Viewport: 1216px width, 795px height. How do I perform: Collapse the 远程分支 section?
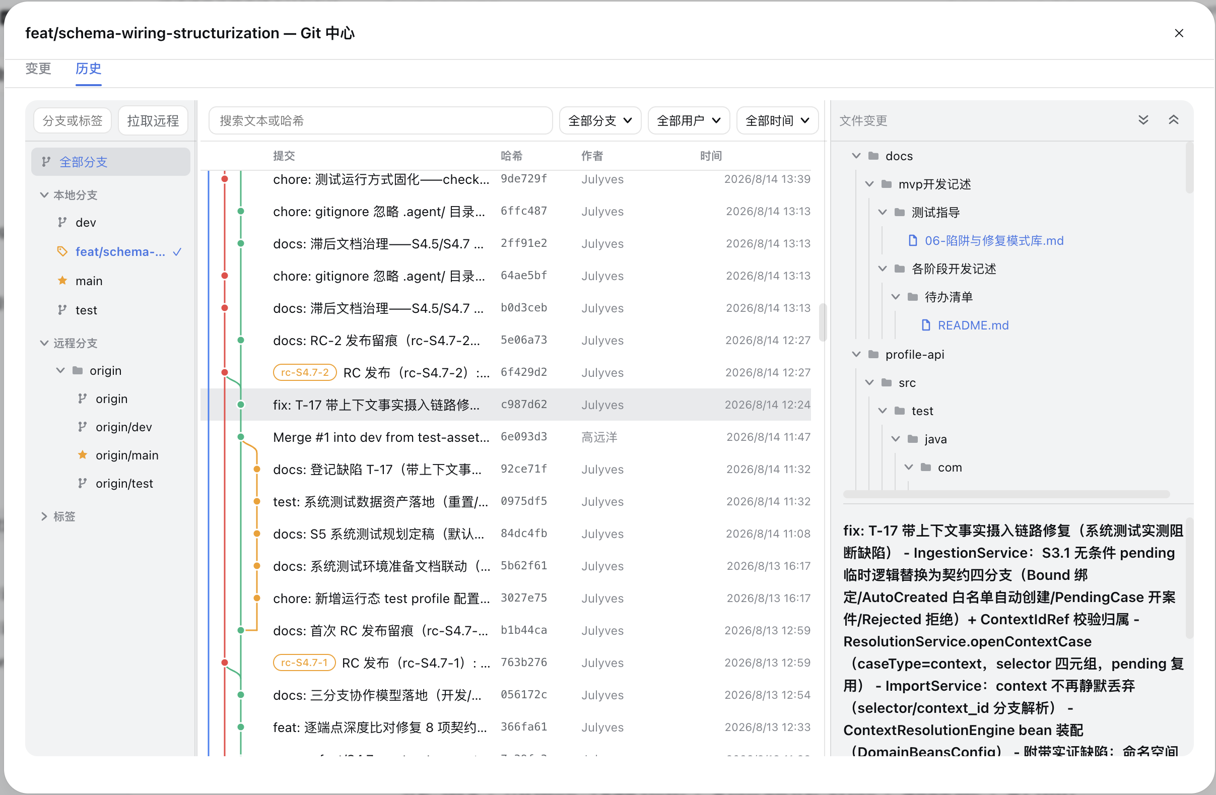point(44,343)
